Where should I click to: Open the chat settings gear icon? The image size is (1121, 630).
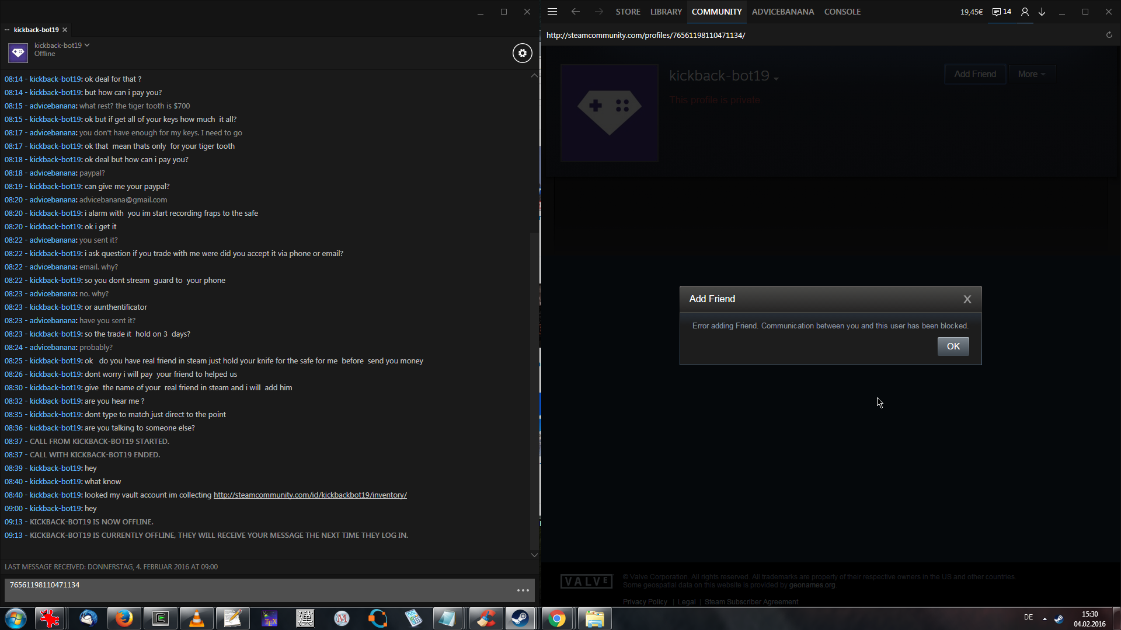[x=523, y=53]
